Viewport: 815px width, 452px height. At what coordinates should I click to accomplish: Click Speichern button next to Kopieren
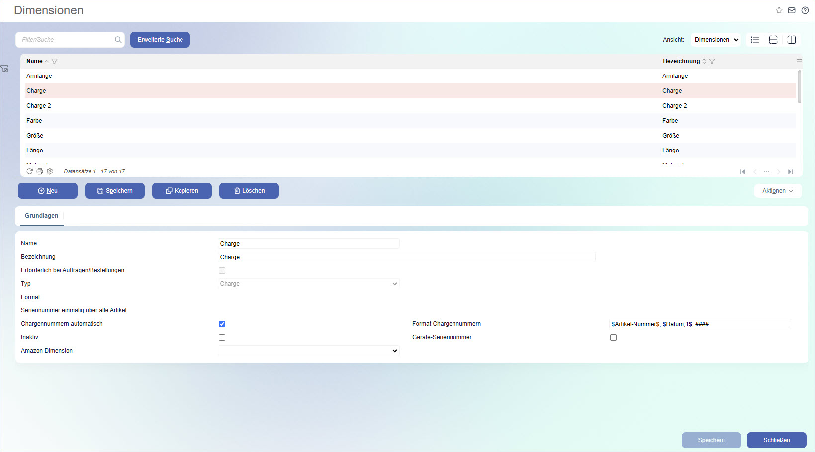point(115,191)
